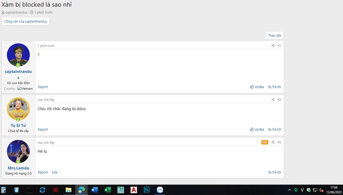Viewport: 343px width, 195px height.
Task: Click the share icon on post #3
Action: [273, 142]
